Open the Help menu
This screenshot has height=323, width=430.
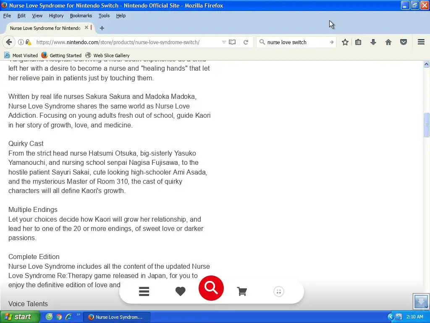click(x=121, y=16)
